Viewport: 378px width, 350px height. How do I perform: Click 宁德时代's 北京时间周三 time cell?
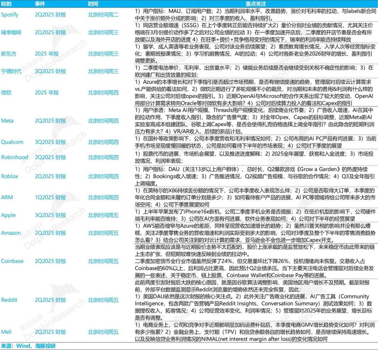pos(103,71)
